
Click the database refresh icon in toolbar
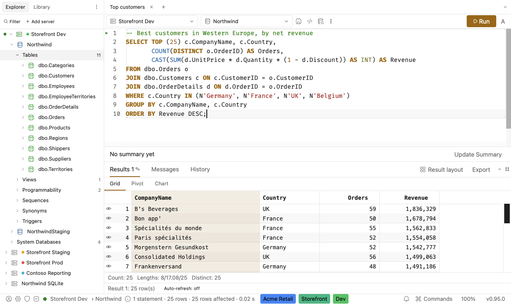pos(321,21)
